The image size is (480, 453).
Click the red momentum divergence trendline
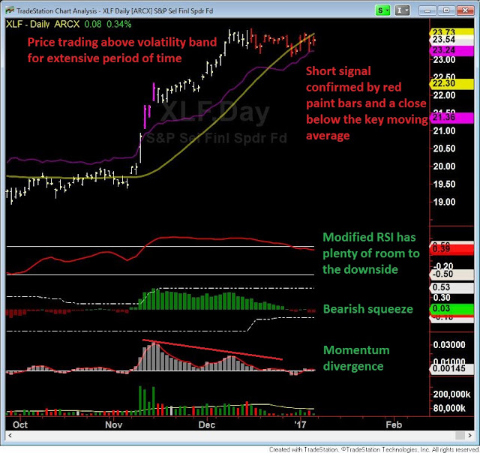212,349
